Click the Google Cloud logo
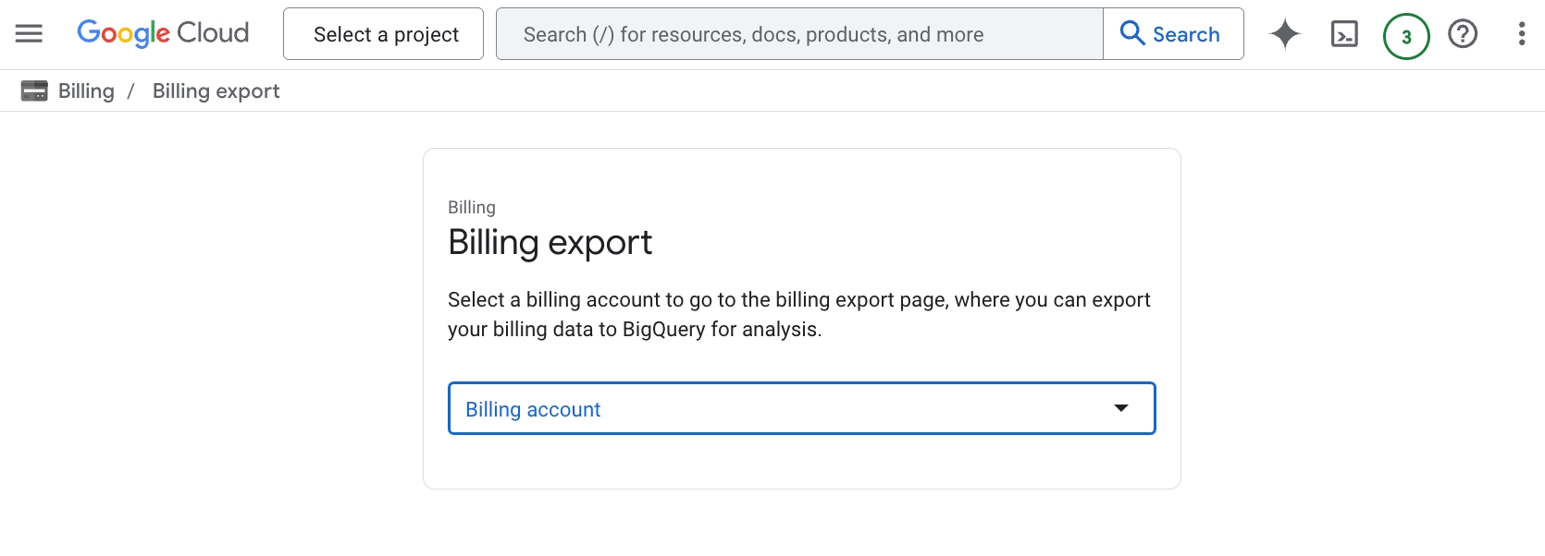 coord(163,34)
